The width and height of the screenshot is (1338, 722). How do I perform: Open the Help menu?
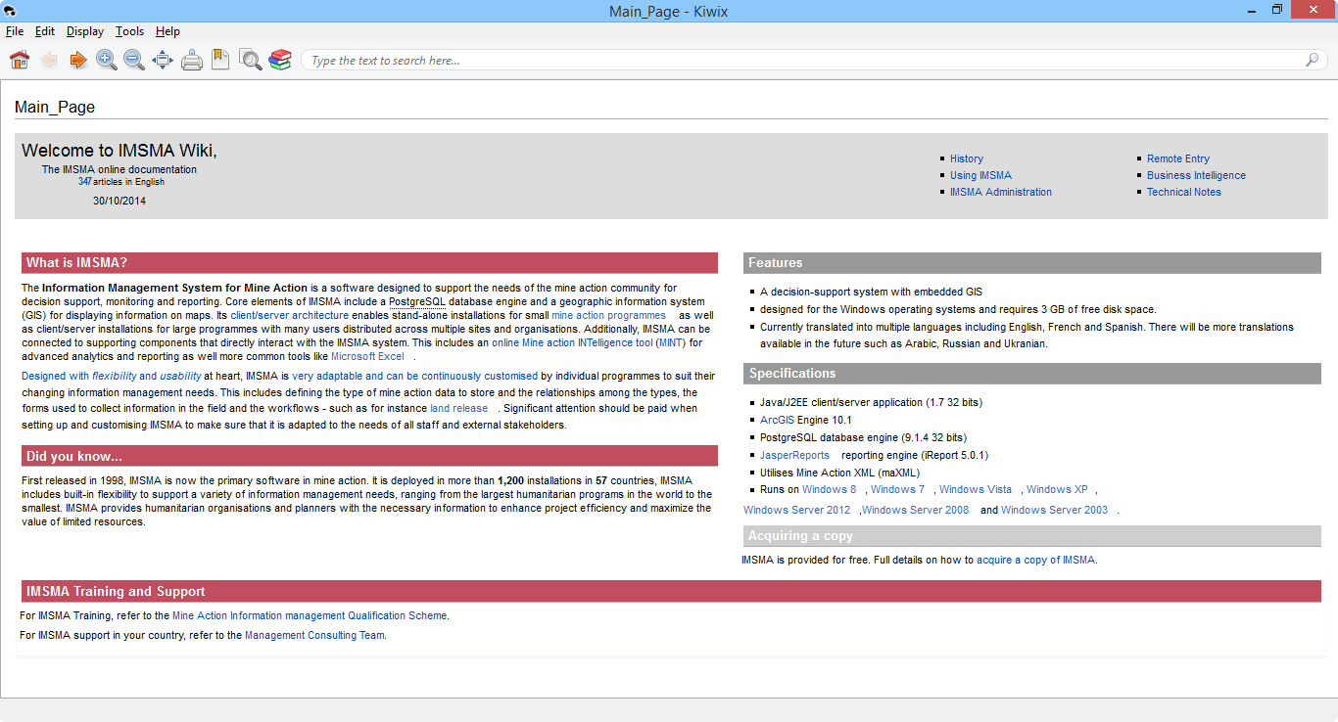[167, 31]
